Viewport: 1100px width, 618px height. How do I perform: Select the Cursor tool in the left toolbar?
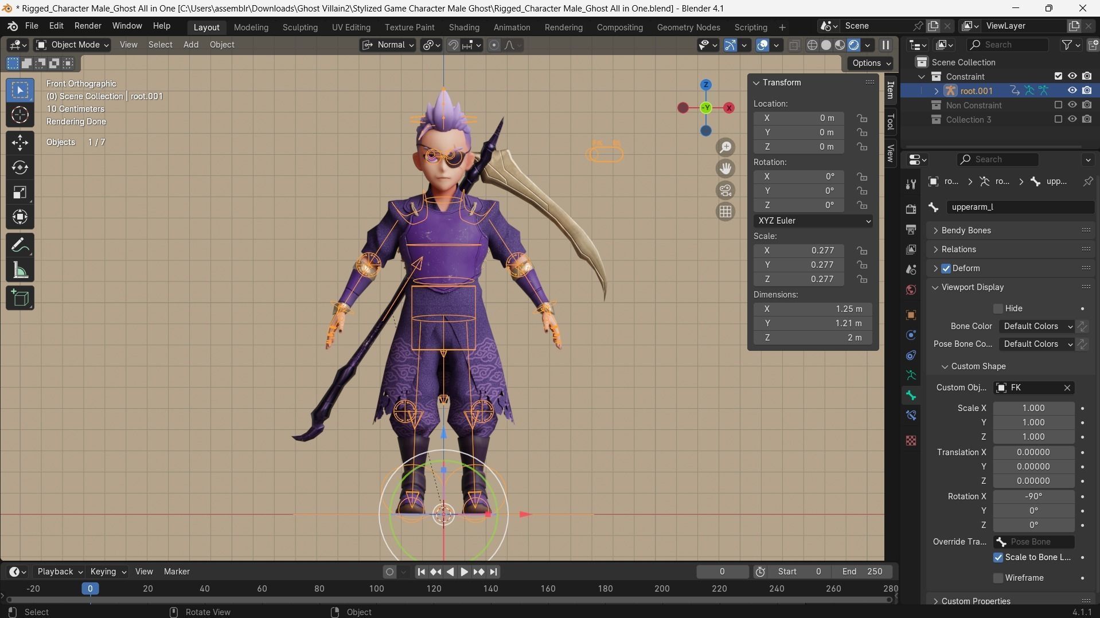(x=20, y=115)
